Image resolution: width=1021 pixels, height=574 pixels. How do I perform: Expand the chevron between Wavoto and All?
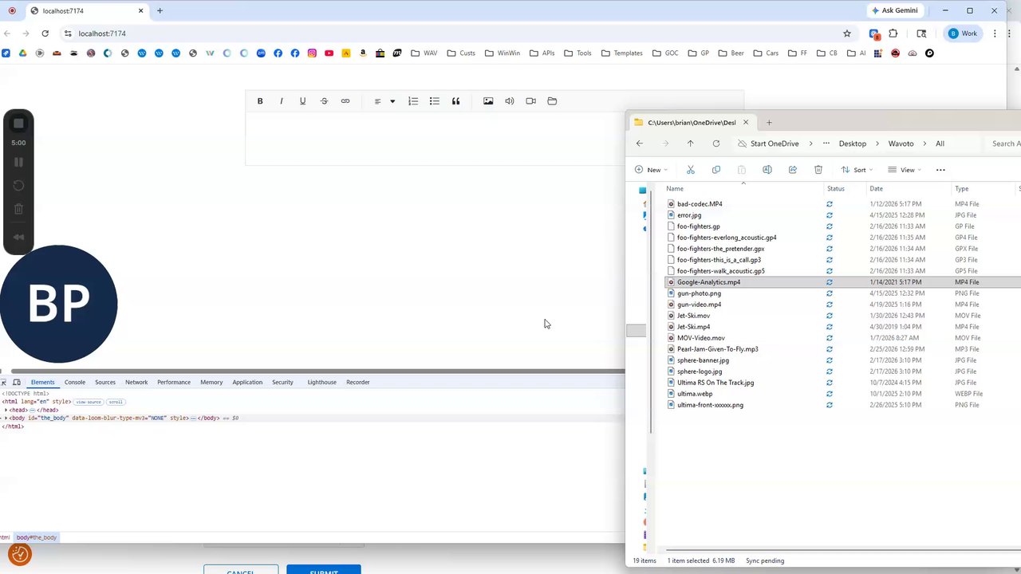coord(925,143)
